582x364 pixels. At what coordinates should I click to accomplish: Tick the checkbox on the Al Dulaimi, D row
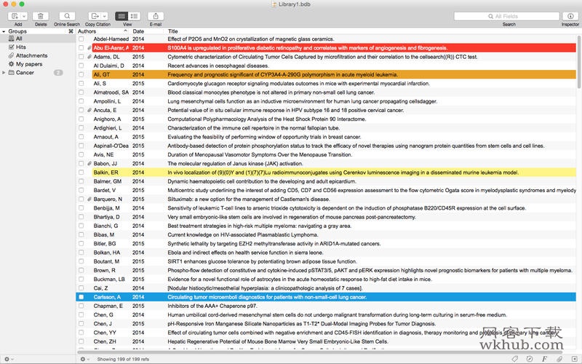pyautogui.click(x=81, y=66)
